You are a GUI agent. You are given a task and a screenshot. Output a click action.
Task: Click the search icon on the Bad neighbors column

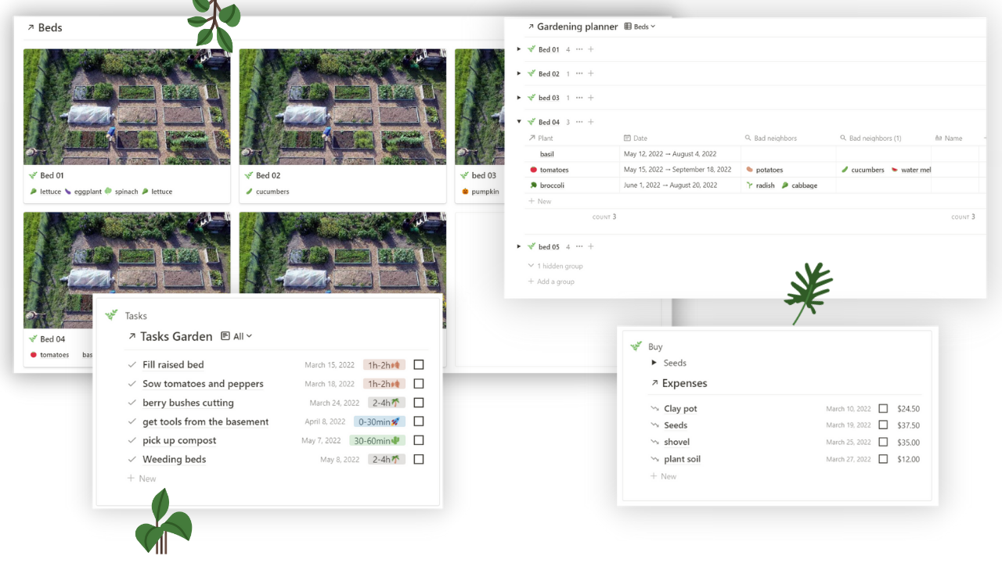click(749, 138)
